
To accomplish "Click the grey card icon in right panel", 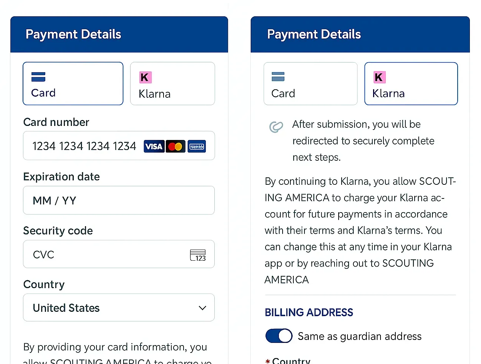I will click(278, 77).
